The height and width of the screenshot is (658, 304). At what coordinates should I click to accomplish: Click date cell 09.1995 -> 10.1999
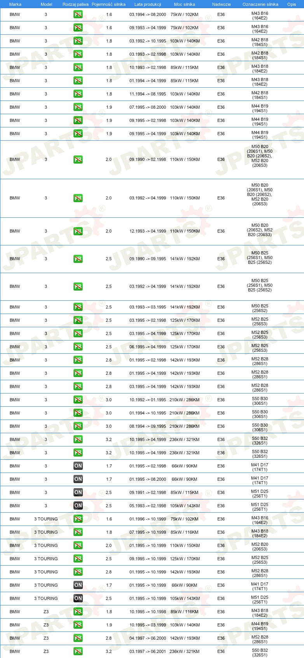point(148,559)
